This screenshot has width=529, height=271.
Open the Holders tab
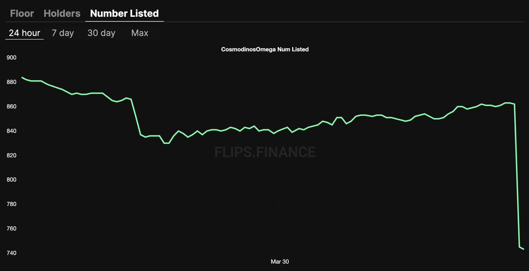[62, 13]
